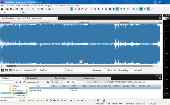The height and width of the screenshot is (105, 170).
Task: Open the undo history dropdown arrow
Action: click(x=61, y=9)
